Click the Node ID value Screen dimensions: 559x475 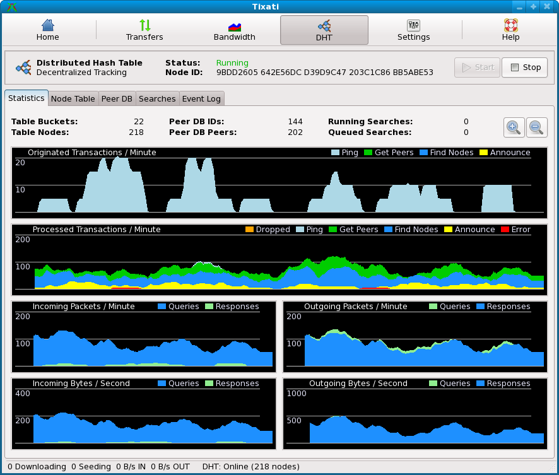324,73
